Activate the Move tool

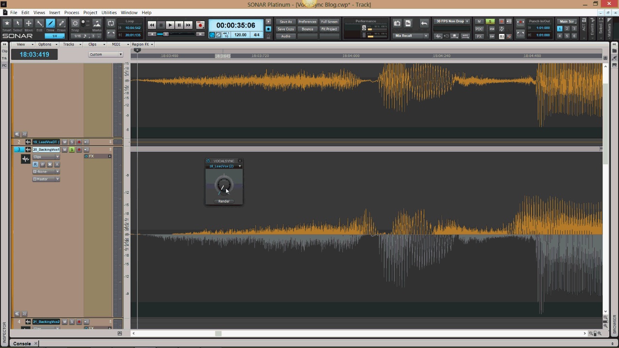point(29,23)
